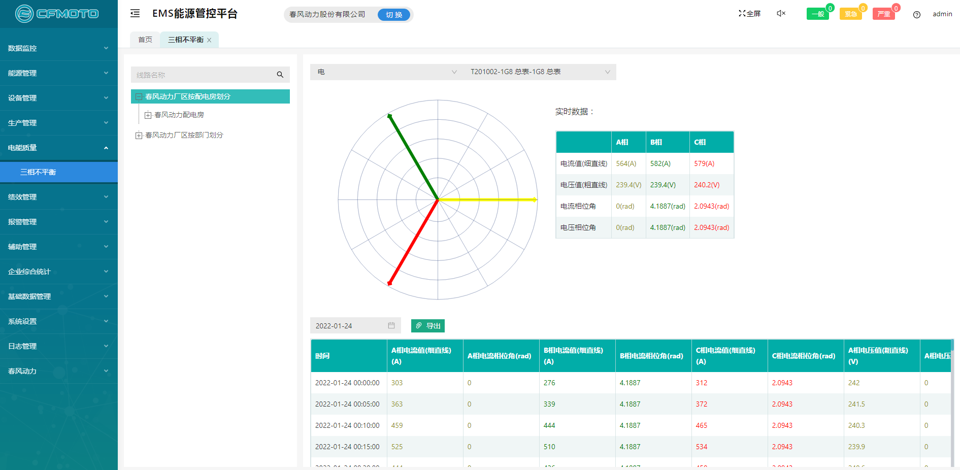
Task: Enter fullscreen mode via 全屏 icon
Action: (x=749, y=14)
